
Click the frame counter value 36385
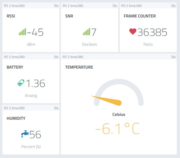152,32
